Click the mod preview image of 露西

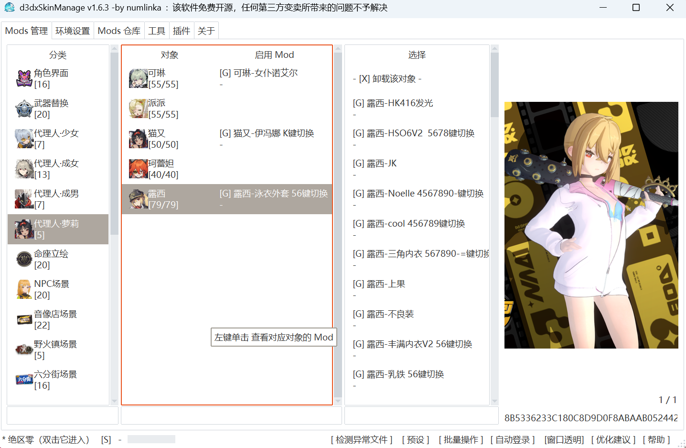591,225
